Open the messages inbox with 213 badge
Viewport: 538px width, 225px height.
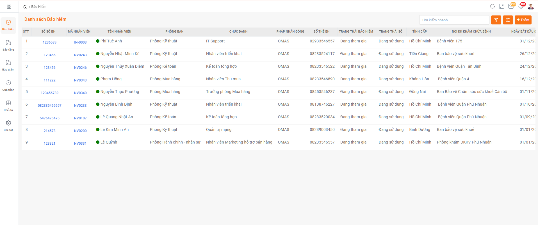coord(511,6)
